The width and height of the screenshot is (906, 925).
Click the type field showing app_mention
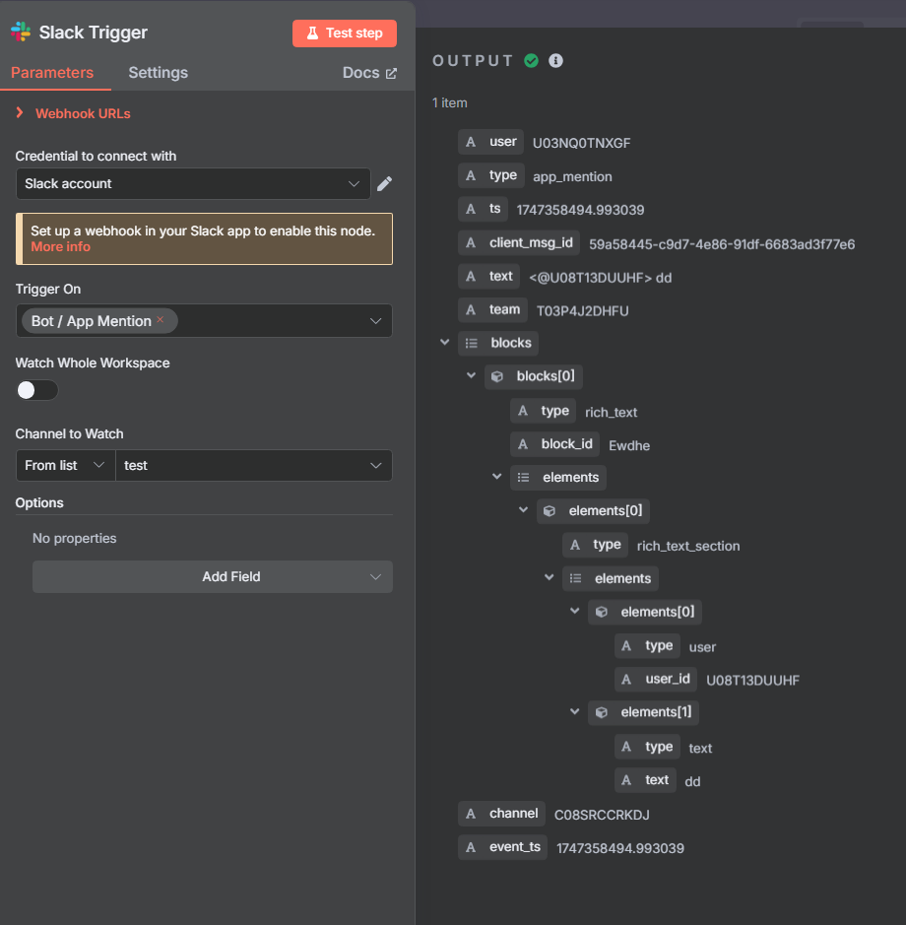pyautogui.click(x=490, y=175)
